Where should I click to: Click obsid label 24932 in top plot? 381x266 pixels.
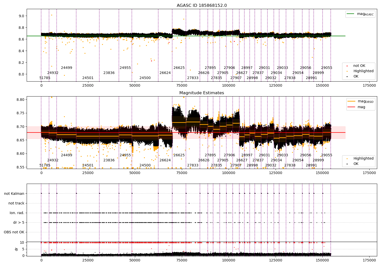tap(53, 73)
